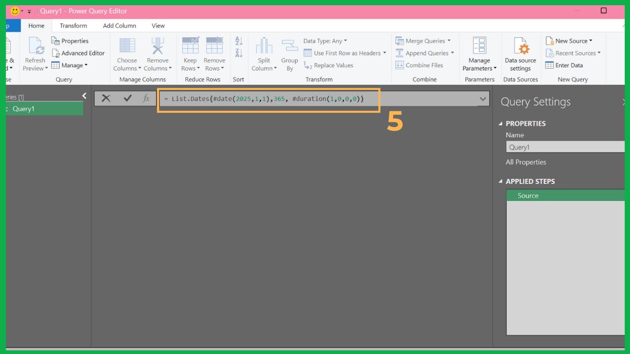Expand the formula bar dropdown arrow
630x354 pixels.
pos(484,98)
